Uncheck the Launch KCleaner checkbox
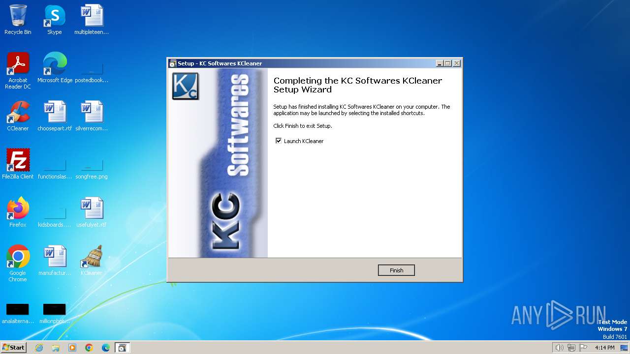The height and width of the screenshot is (354, 630). [279, 141]
